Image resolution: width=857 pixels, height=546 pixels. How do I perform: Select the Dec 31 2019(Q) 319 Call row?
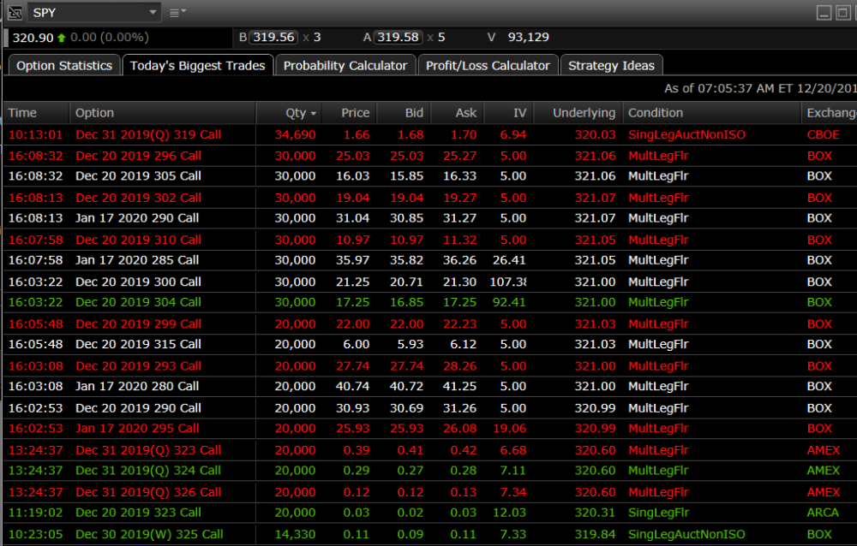(x=147, y=134)
